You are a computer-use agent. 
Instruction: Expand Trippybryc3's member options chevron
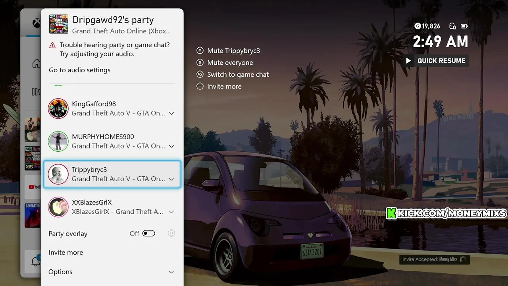click(171, 179)
